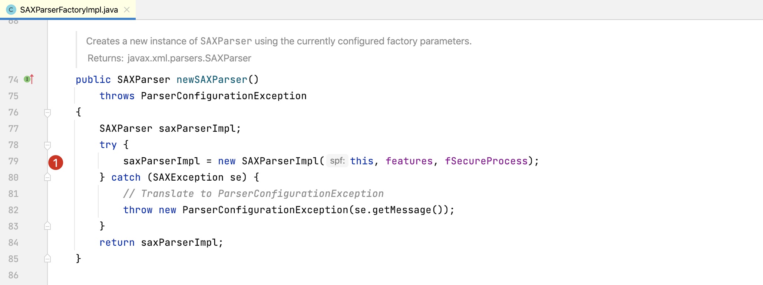Image resolution: width=763 pixels, height=285 pixels.
Task: Click the spf: parameter hint
Action: 337,161
